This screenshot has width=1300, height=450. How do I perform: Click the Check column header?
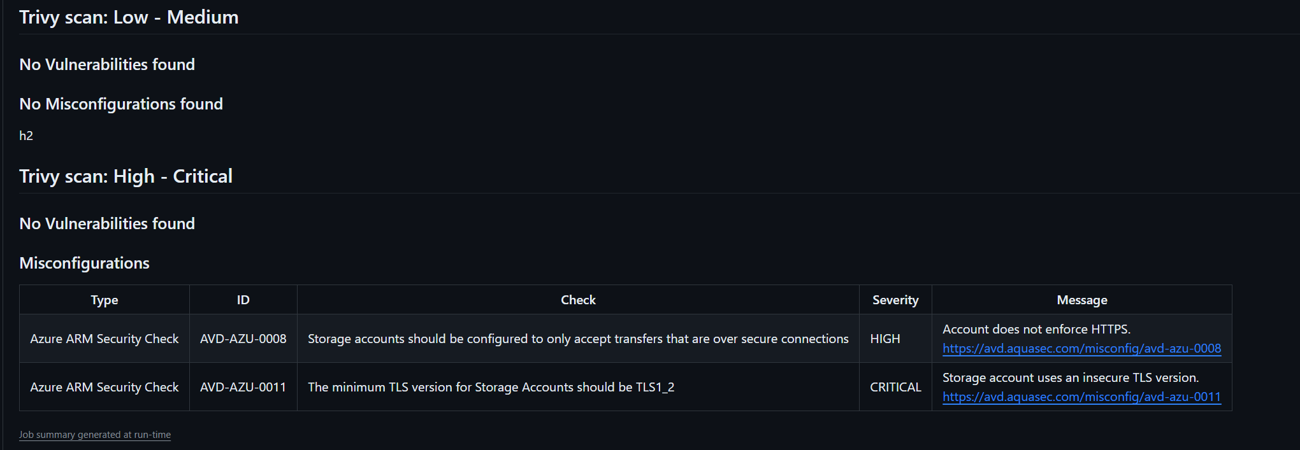pyautogui.click(x=578, y=300)
